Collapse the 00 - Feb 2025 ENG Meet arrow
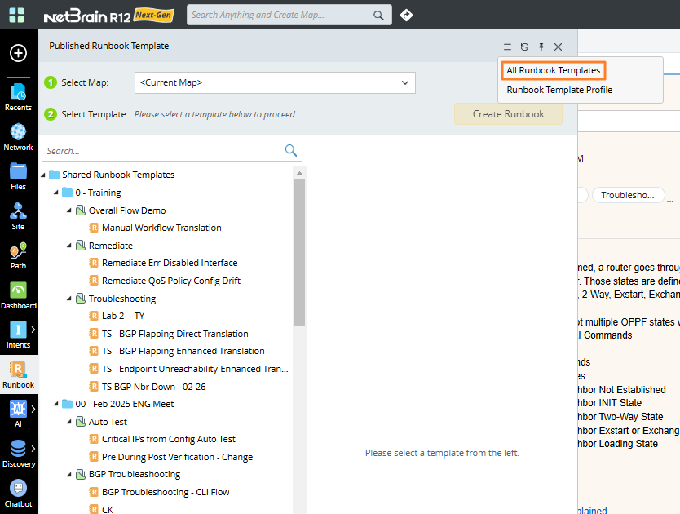Screen dimensions: 680x514 pos(56,404)
